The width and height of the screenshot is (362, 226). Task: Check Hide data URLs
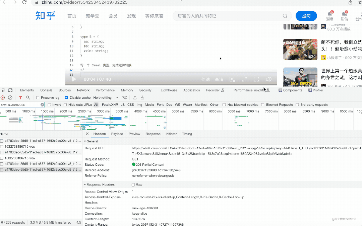click(65, 105)
